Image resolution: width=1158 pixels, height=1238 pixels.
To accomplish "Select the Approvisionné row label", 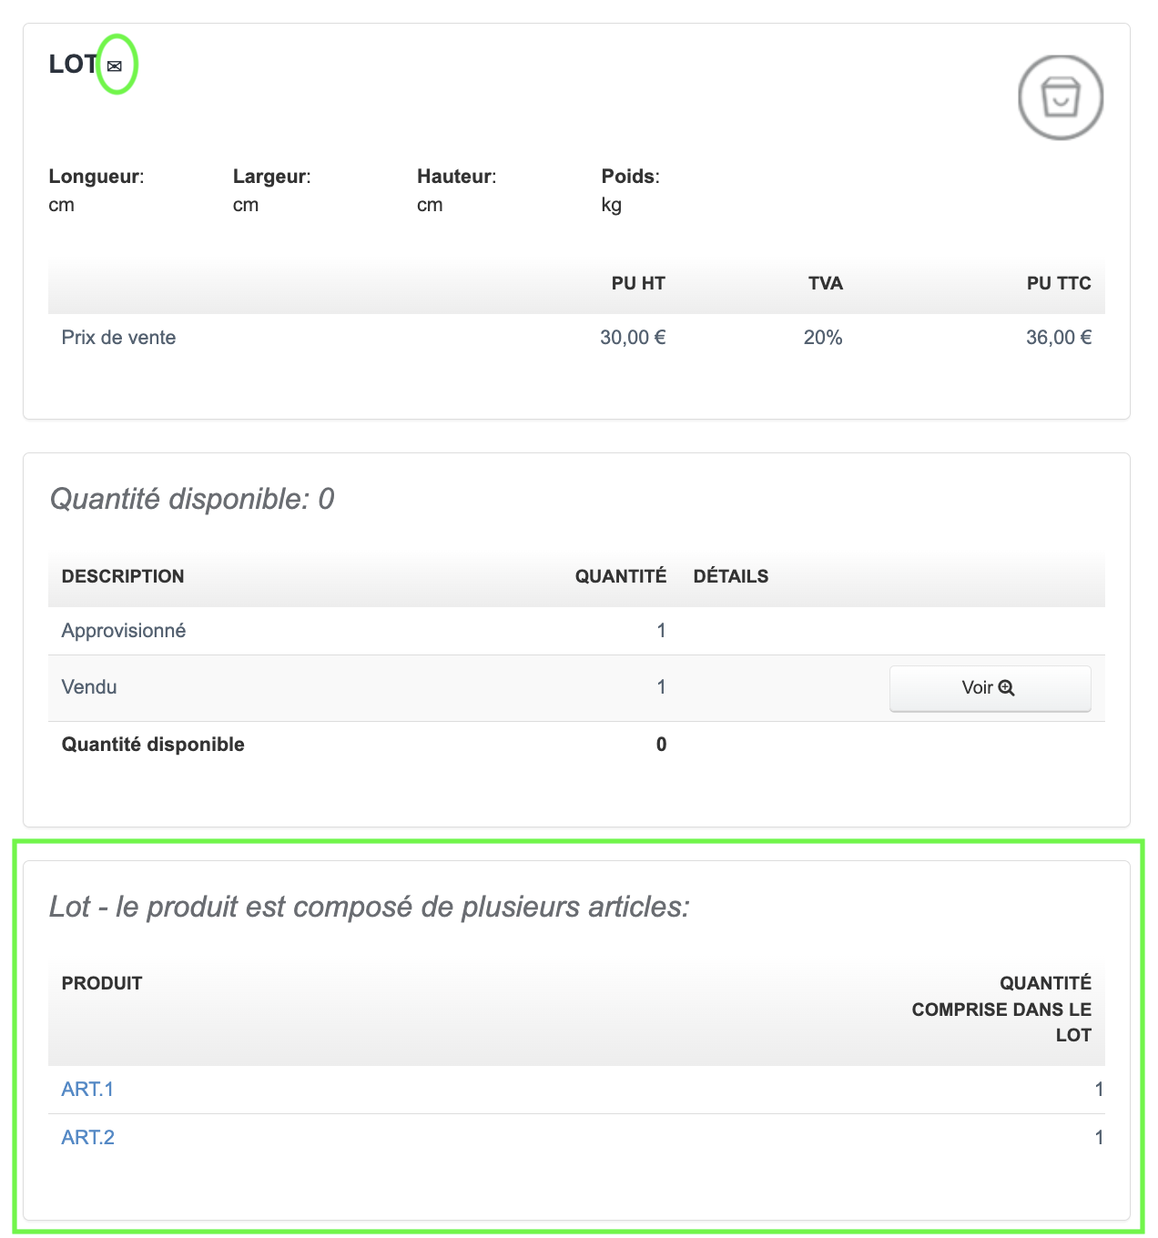I will click(124, 631).
